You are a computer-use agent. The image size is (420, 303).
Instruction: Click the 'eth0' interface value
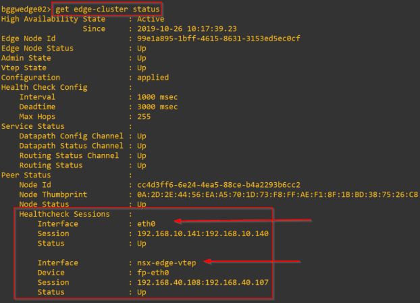pos(147,223)
